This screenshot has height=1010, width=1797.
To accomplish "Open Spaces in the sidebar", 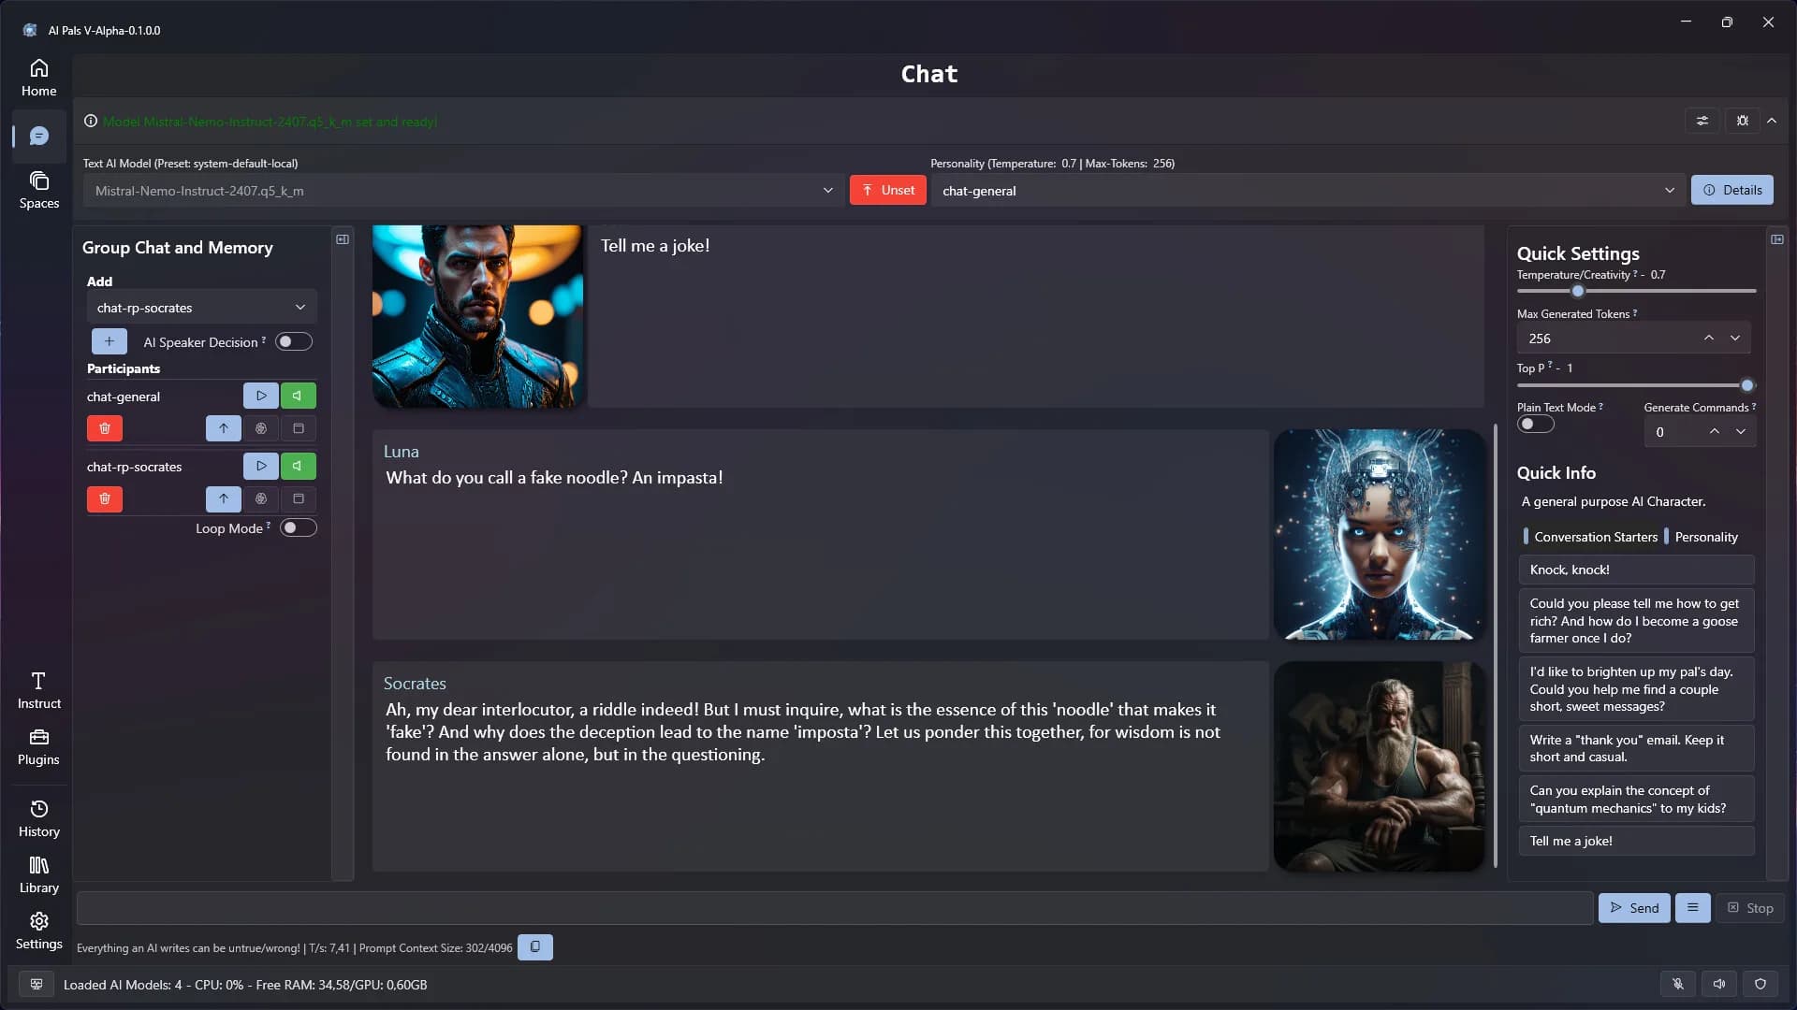I will (38, 190).
